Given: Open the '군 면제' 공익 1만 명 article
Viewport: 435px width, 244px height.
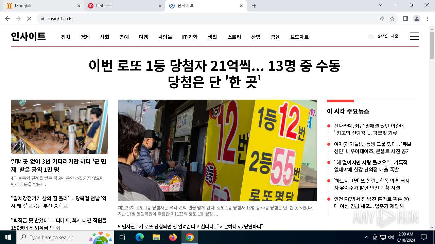Looking at the screenshot, I should [59, 165].
